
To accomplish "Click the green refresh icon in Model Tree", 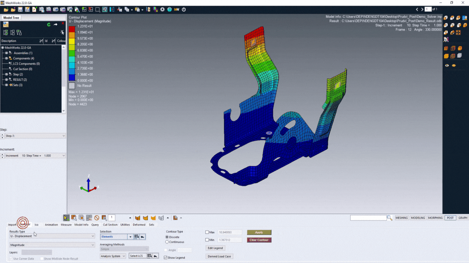I will pos(49,25).
